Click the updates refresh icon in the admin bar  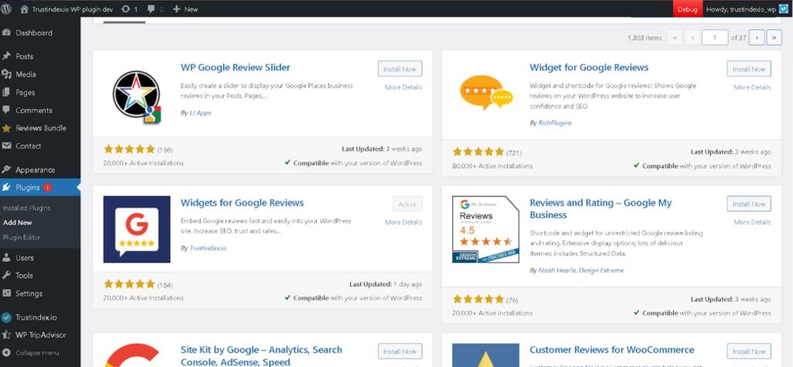click(x=126, y=9)
